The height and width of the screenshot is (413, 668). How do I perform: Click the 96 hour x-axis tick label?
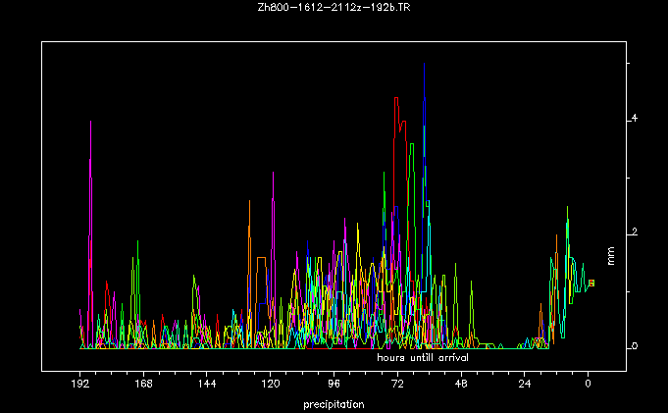(x=334, y=387)
